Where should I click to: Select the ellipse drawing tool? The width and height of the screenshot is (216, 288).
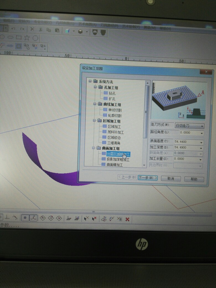(x=10, y=37)
